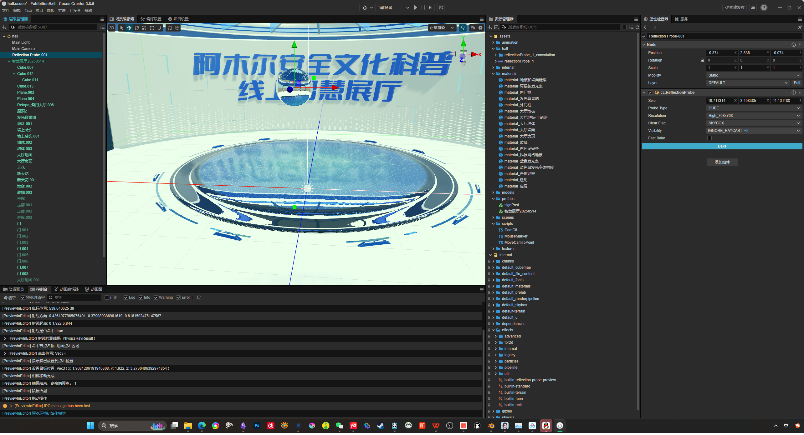This screenshot has width=804, height=435.
Task: Select the scale gizmo tool
Action: pyautogui.click(x=144, y=28)
